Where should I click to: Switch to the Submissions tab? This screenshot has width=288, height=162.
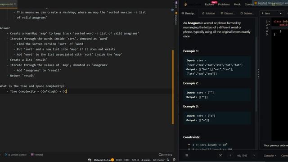(247, 13)
